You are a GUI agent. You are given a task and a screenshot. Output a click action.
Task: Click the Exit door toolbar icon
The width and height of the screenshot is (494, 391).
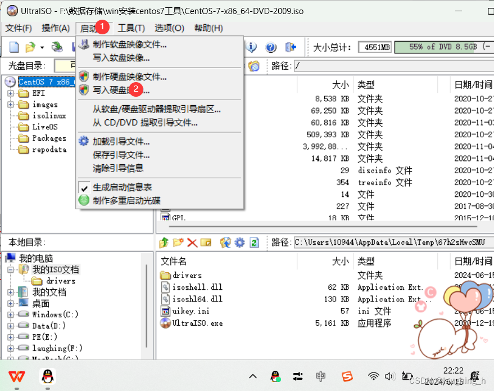291,47
